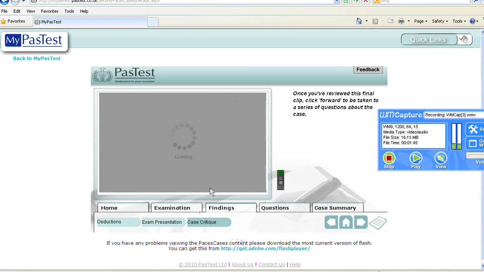Click the mouse icon beside Quick Links

(465, 39)
